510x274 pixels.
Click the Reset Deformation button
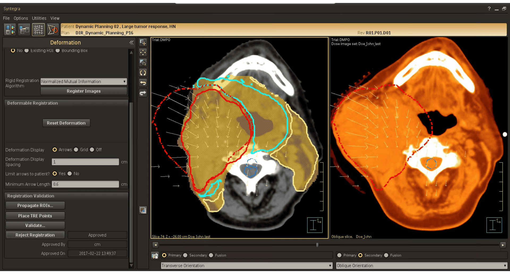66,123
